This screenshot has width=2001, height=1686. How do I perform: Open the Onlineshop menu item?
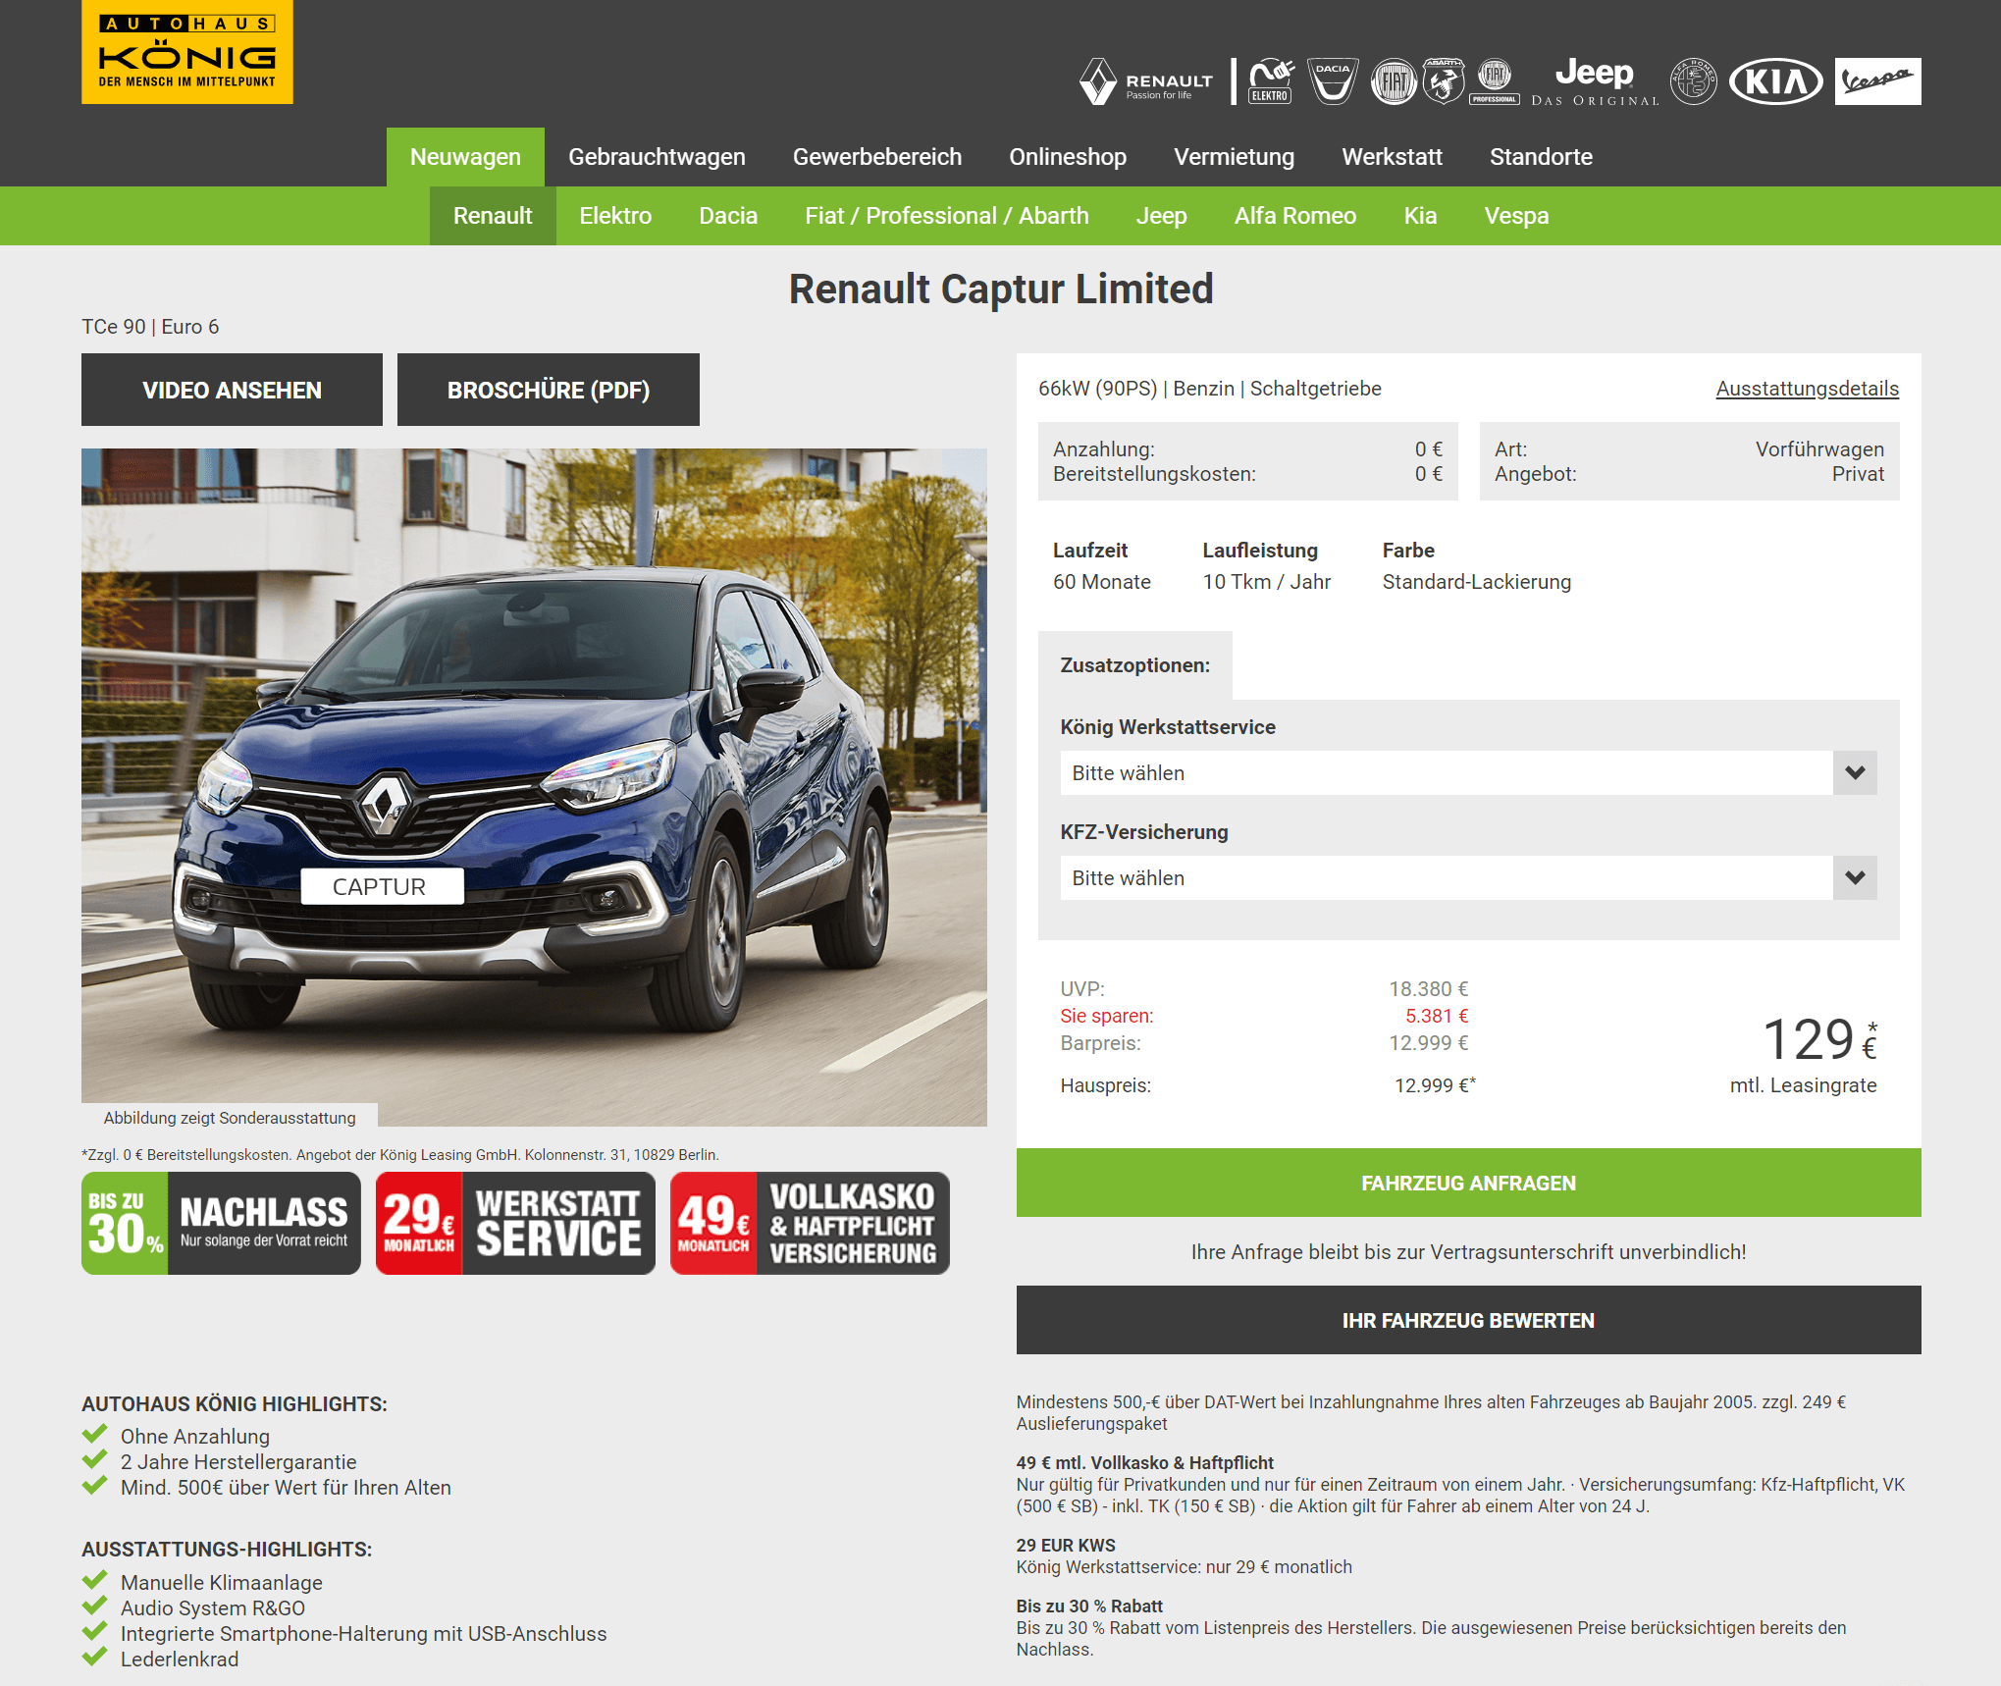[1068, 157]
